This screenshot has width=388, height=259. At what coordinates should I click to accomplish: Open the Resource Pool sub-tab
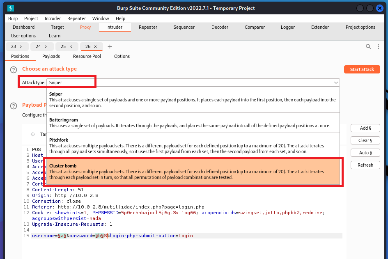coord(87,56)
